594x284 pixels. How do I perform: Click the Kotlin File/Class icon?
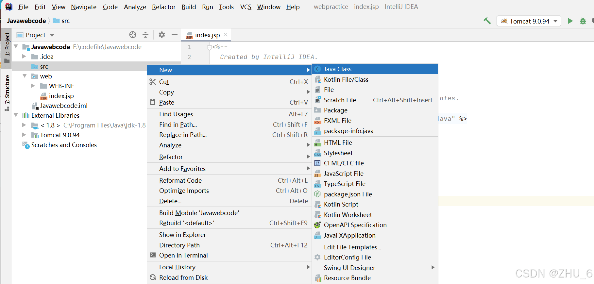[x=317, y=79]
